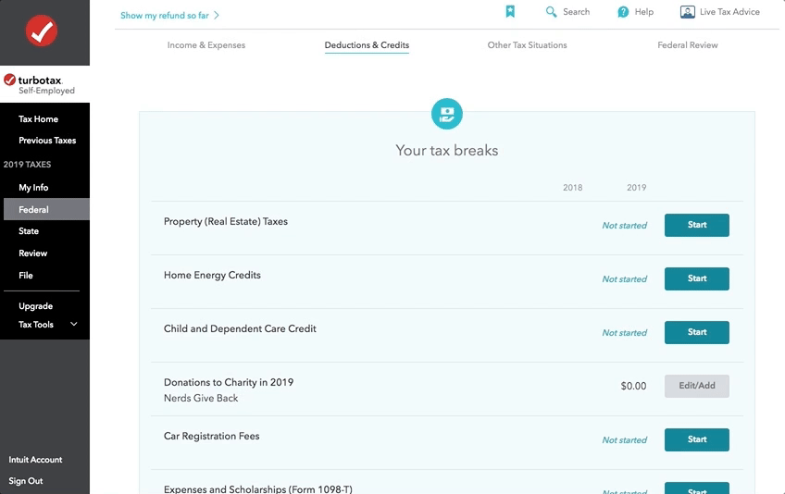Screen dimensions: 785x494
Task: Click the tax breaks circular icon
Action: (x=447, y=114)
